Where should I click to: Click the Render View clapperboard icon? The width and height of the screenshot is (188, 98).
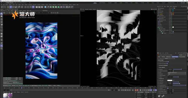(x=37, y=7)
